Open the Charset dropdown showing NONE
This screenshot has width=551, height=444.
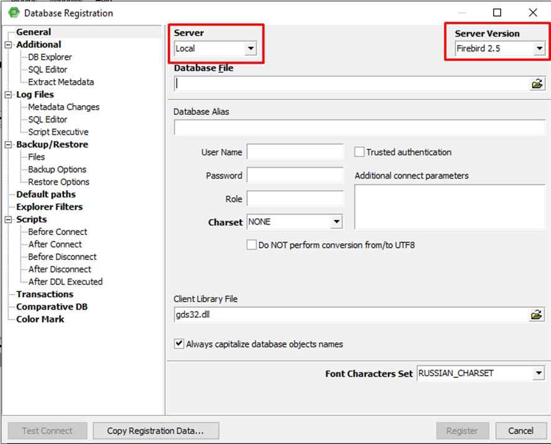tap(336, 221)
